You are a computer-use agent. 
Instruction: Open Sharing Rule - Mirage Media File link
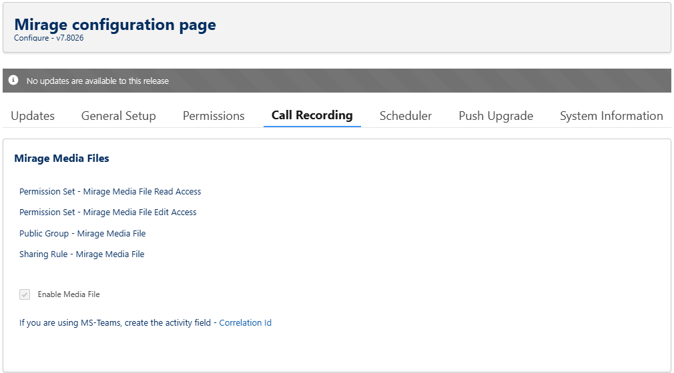click(x=81, y=254)
